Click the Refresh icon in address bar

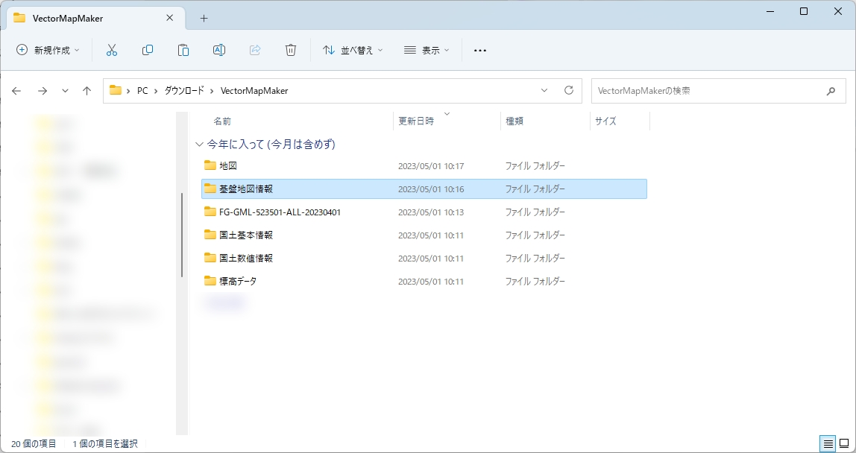pyautogui.click(x=569, y=90)
